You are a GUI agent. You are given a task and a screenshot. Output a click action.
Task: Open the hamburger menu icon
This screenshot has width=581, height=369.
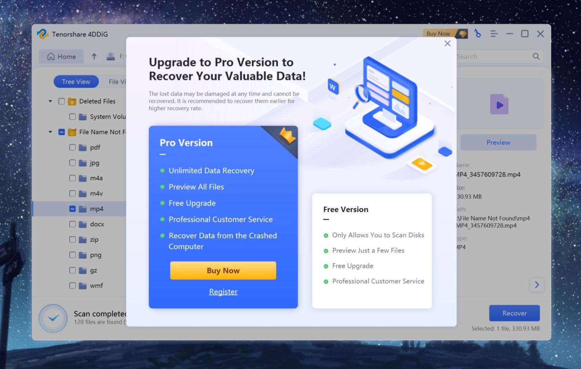[493, 33]
